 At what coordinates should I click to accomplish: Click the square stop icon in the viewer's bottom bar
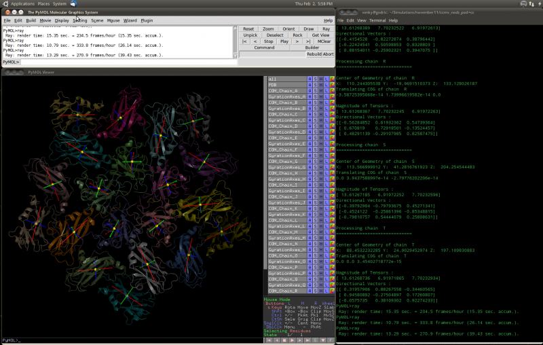[285, 340]
